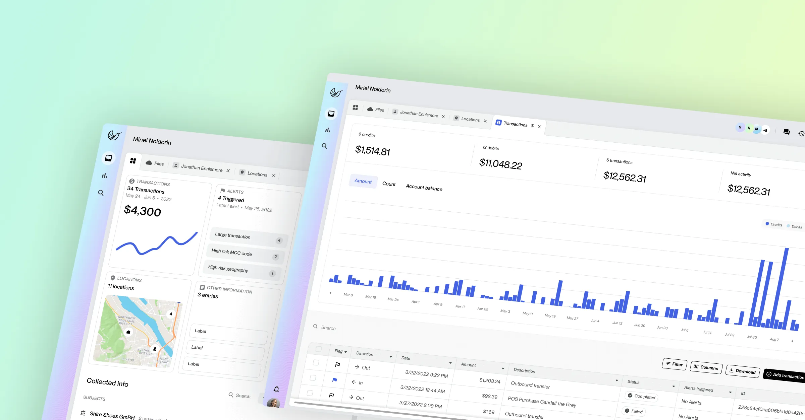This screenshot has height=420, width=805.
Task: Toggle the blue flag on the In row
Action: point(334,380)
